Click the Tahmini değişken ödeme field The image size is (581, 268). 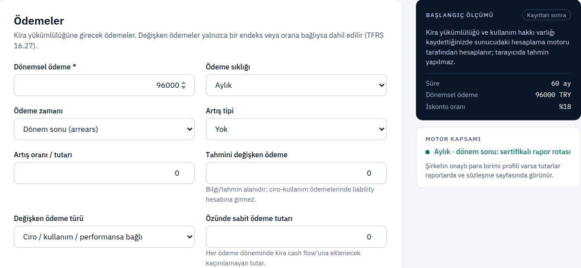[x=296, y=173]
